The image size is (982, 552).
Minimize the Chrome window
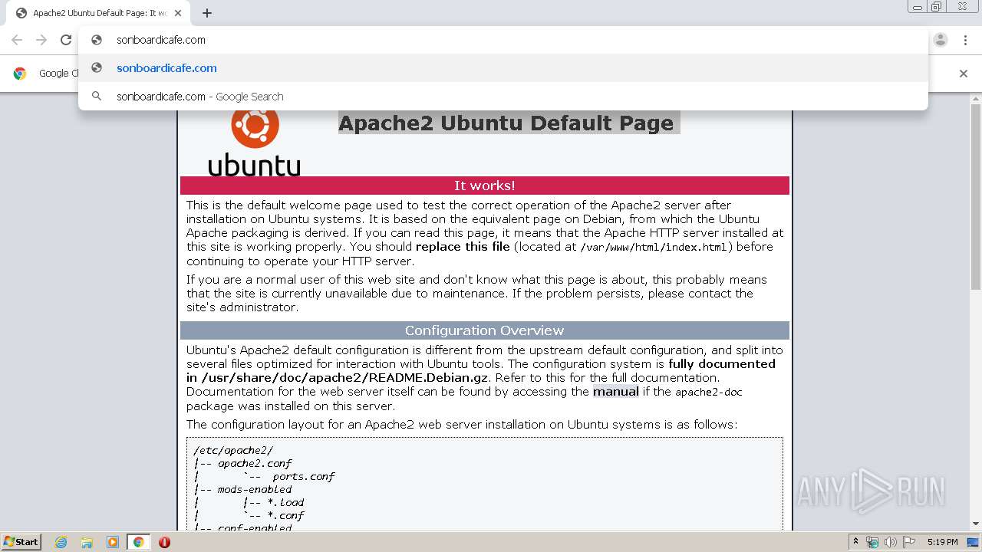[x=918, y=6]
